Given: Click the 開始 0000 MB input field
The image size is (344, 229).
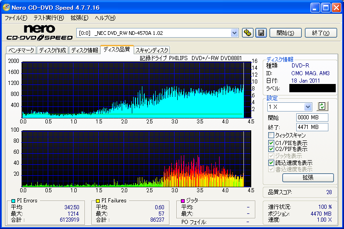Looking at the screenshot, I should [312, 117].
